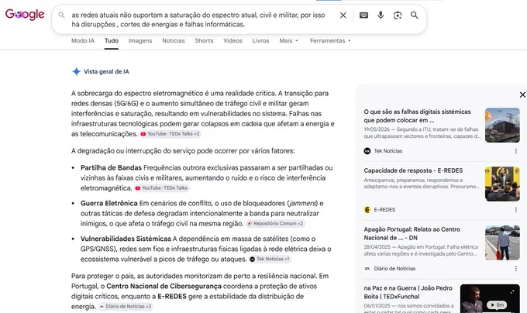Open 'O que são as falhas digitais sistémicas' article
This screenshot has width=527, height=313.
tap(417, 116)
